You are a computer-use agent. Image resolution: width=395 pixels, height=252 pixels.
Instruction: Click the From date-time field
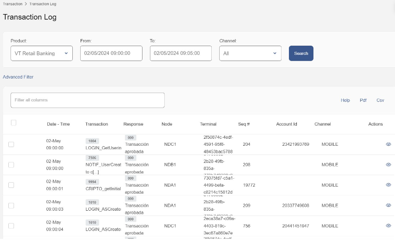click(x=111, y=54)
